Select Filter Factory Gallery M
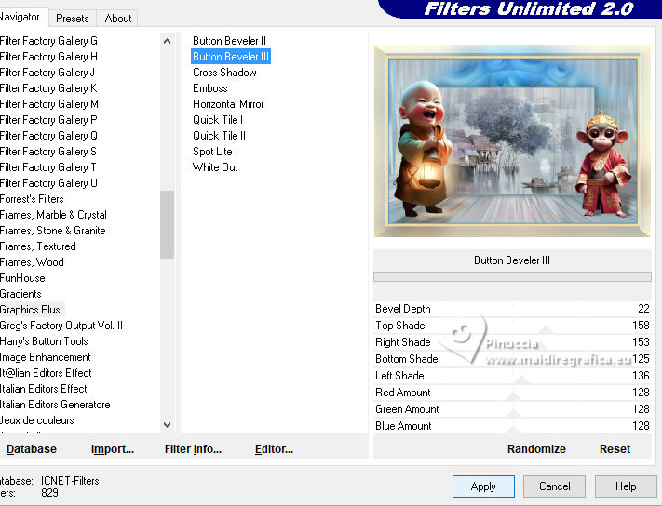 (x=49, y=104)
